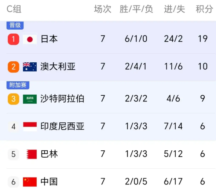Open the 中国 team entry
216x191 pixels.
[x=49, y=181]
